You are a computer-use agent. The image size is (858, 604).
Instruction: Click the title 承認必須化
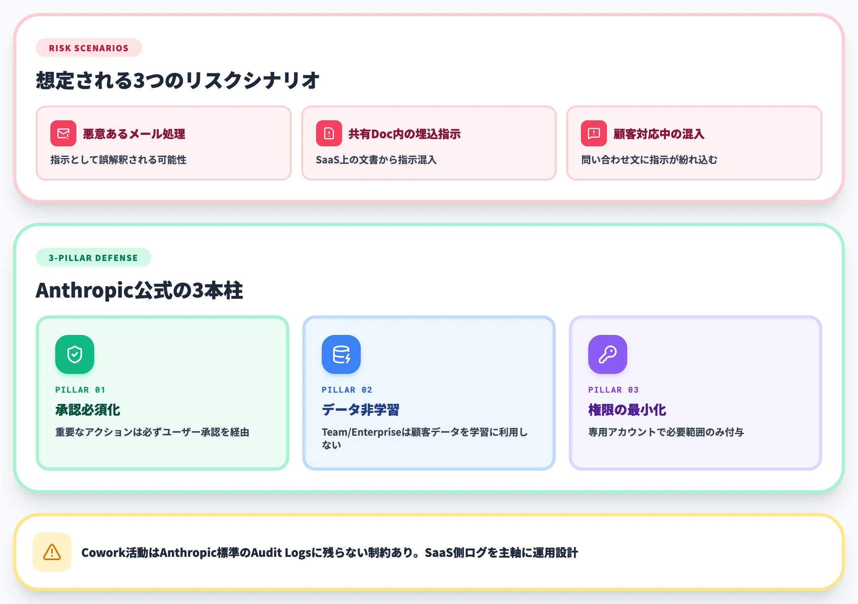[88, 410]
